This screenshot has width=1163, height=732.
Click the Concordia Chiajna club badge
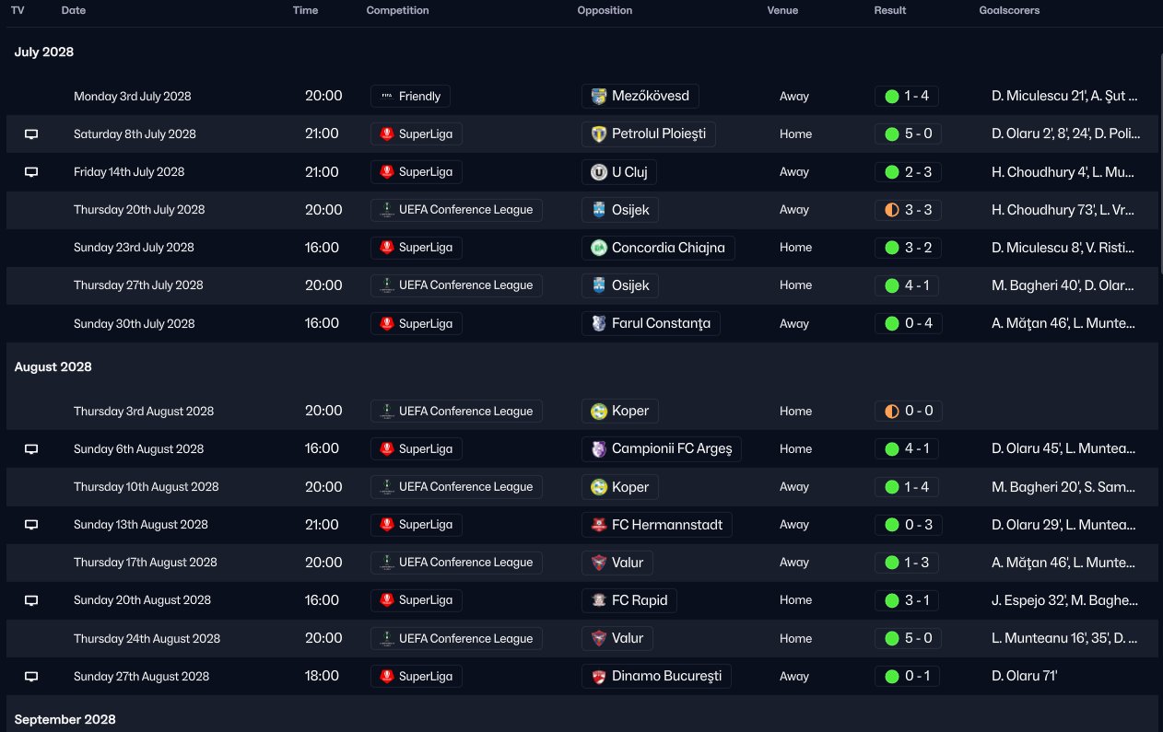click(x=599, y=248)
